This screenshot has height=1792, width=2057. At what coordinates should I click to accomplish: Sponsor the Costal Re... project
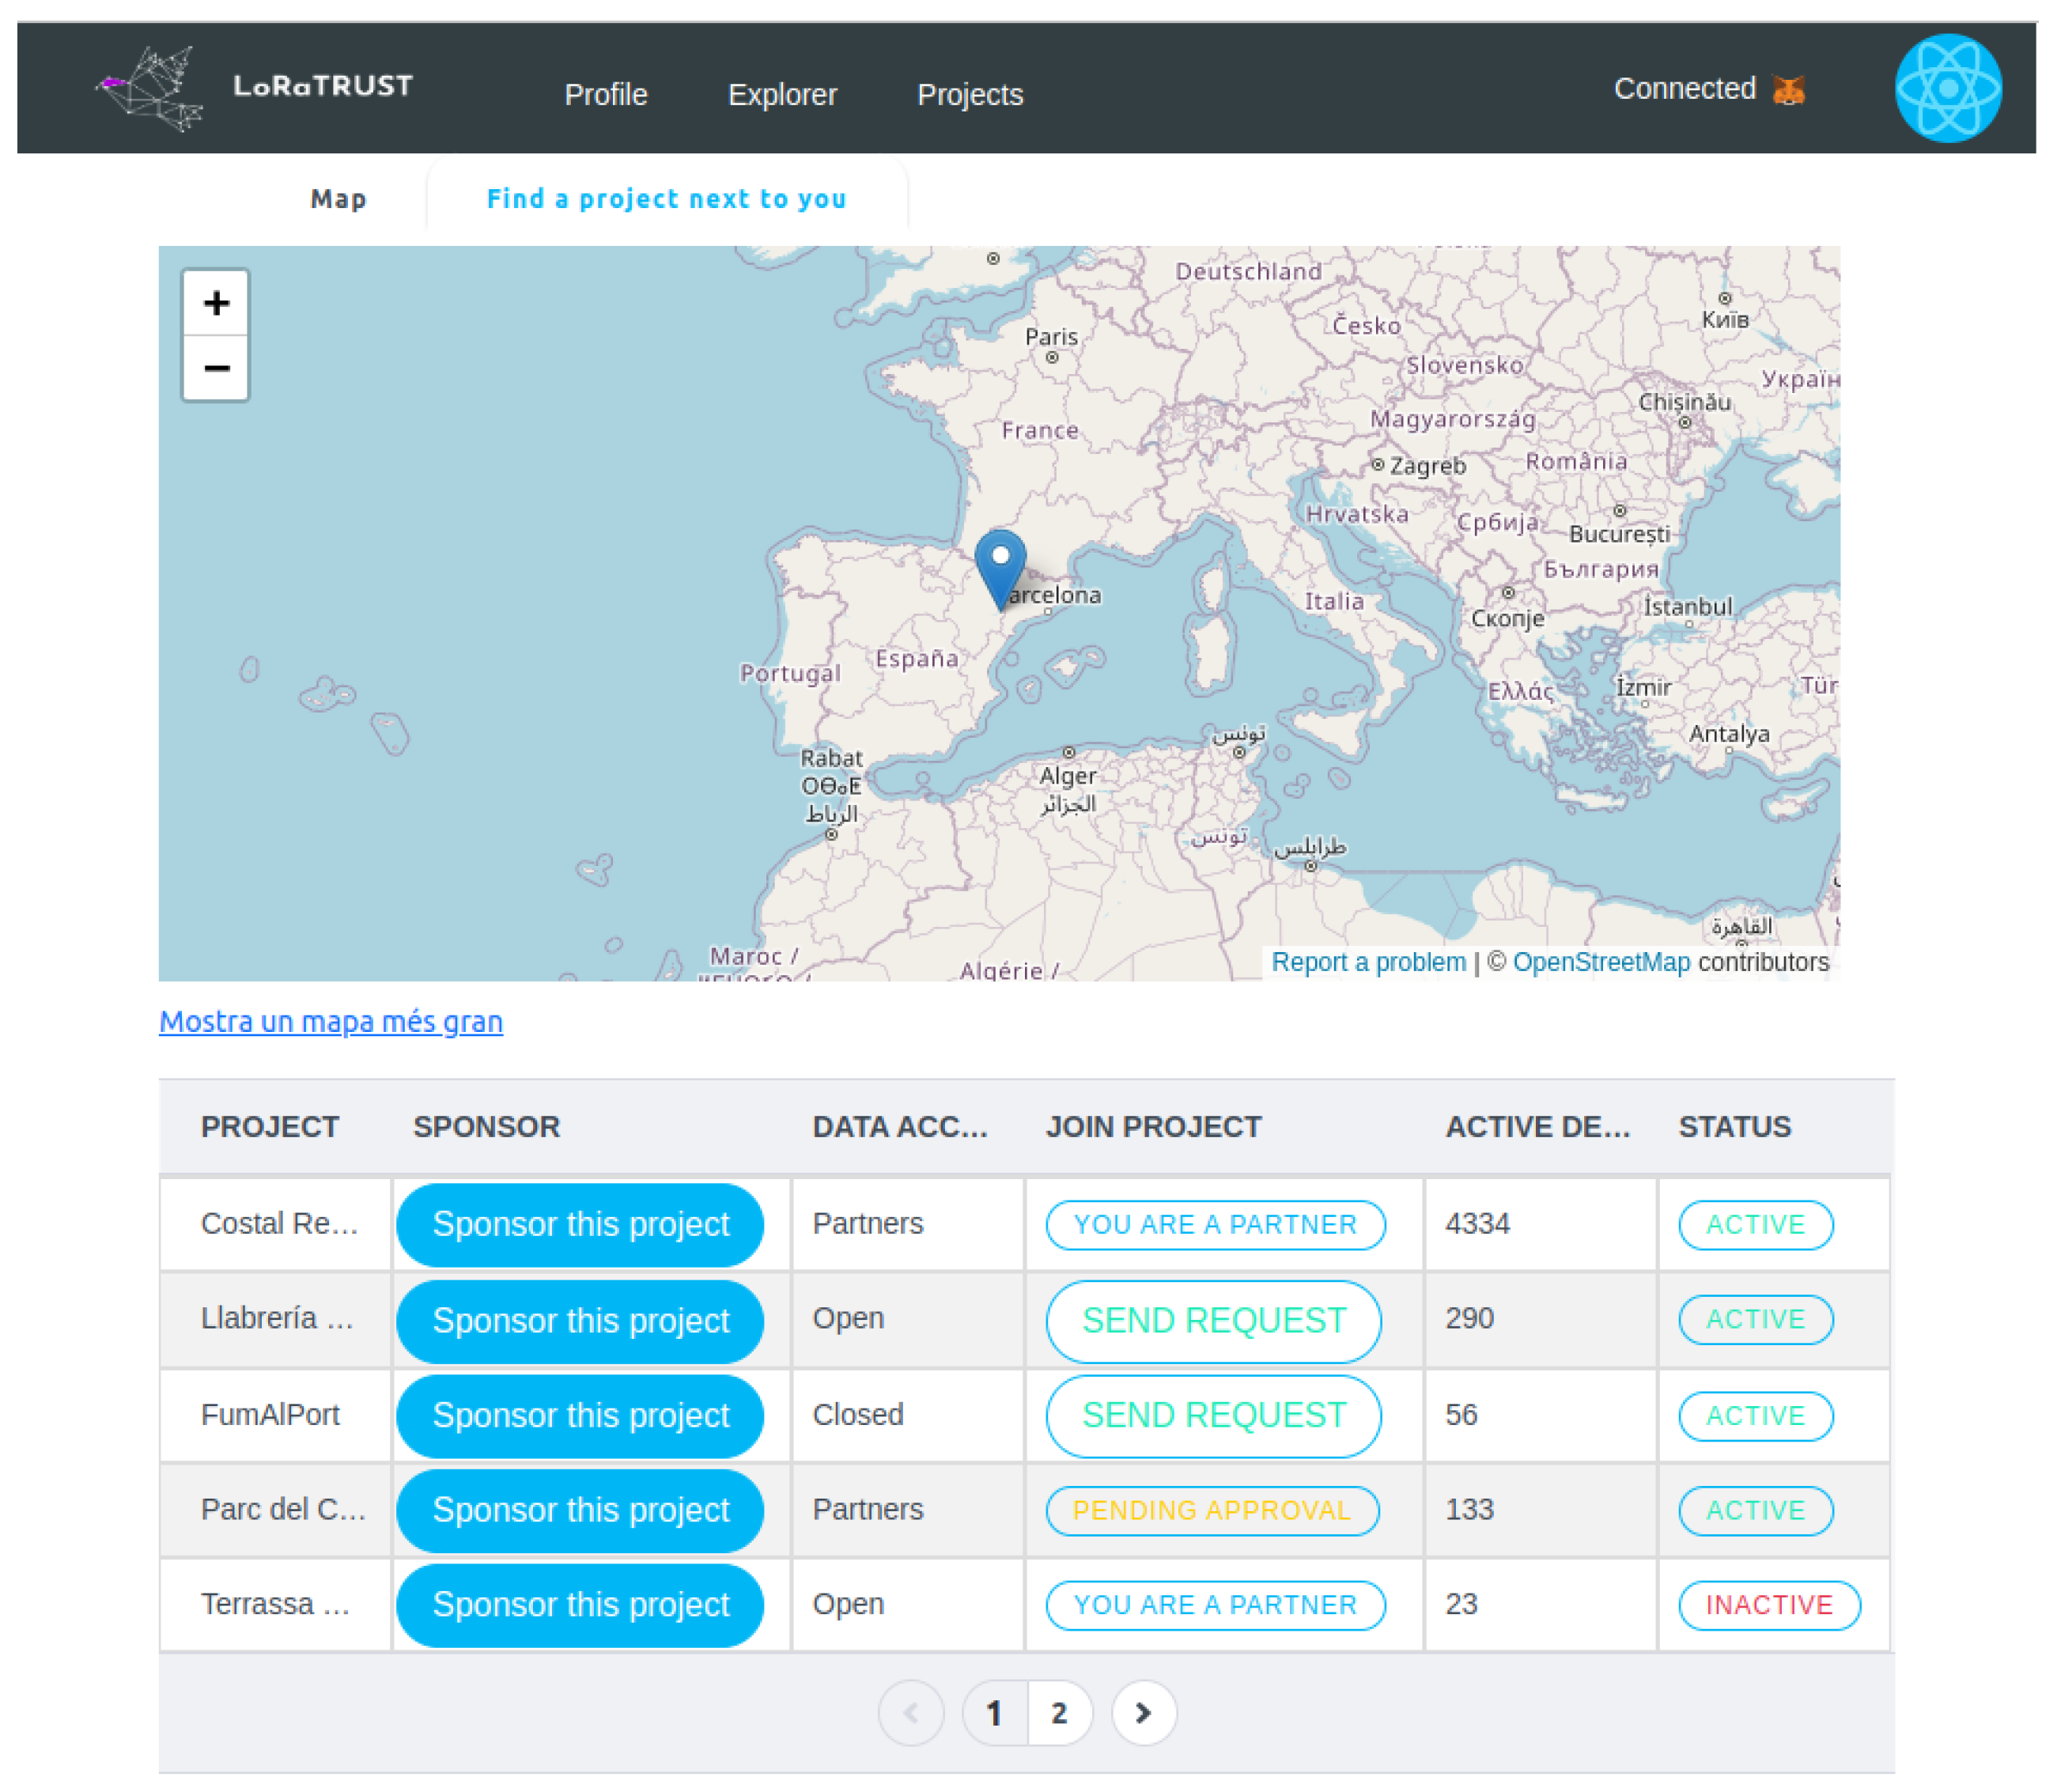point(580,1224)
